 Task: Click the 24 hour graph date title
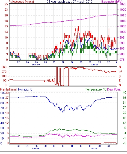[x=70, y=2]
